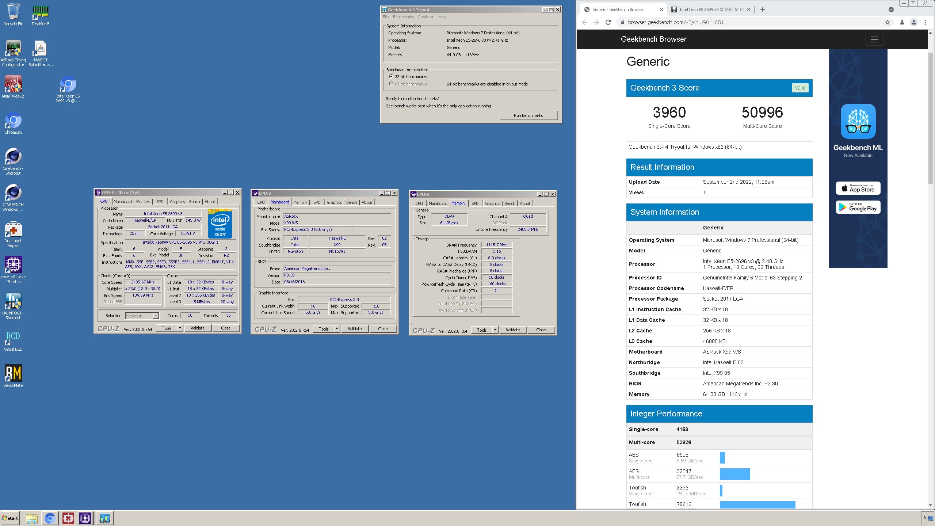Expand Tools dropdown arrow in CPU window

click(x=180, y=328)
